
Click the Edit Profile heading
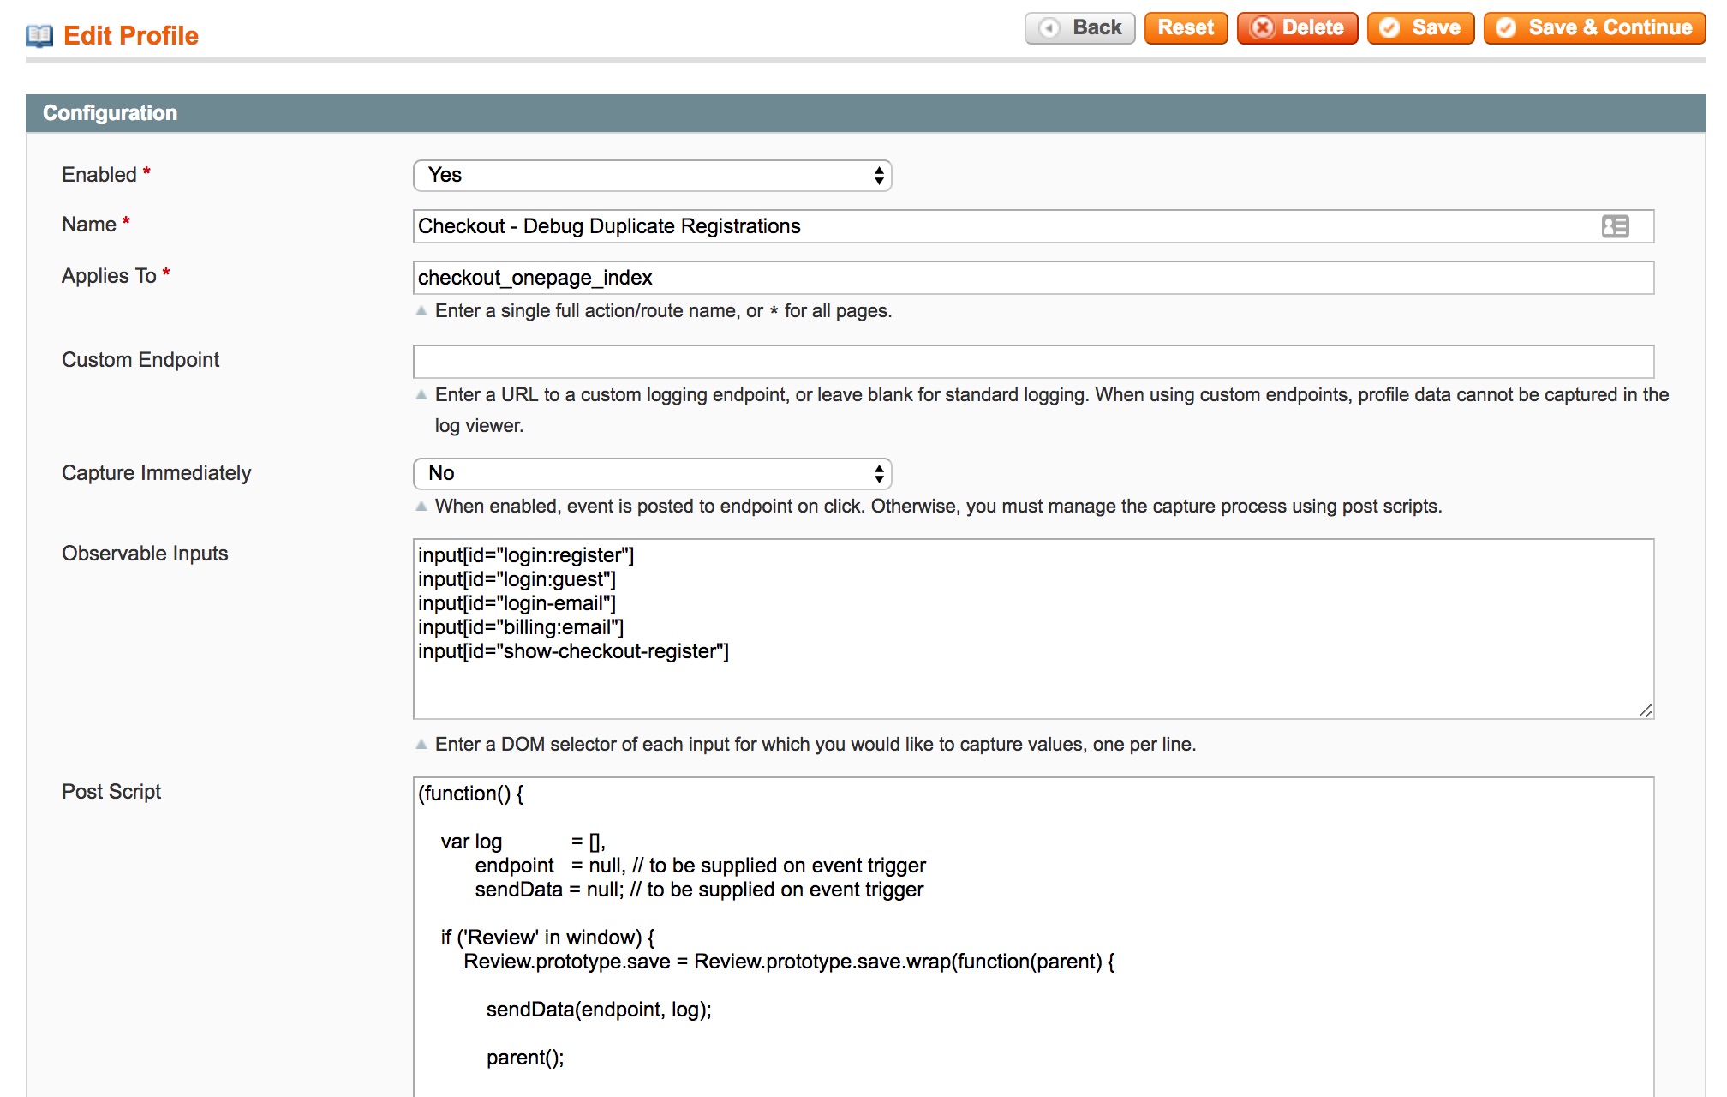[131, 36]
